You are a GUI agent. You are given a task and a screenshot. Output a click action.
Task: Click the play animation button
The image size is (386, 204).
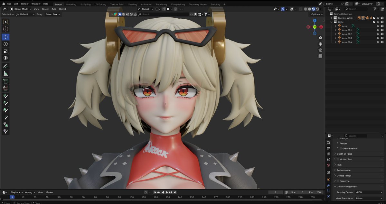[167, 192]
